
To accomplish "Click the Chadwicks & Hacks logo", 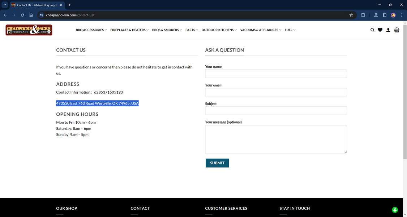I will click(29, 30).
